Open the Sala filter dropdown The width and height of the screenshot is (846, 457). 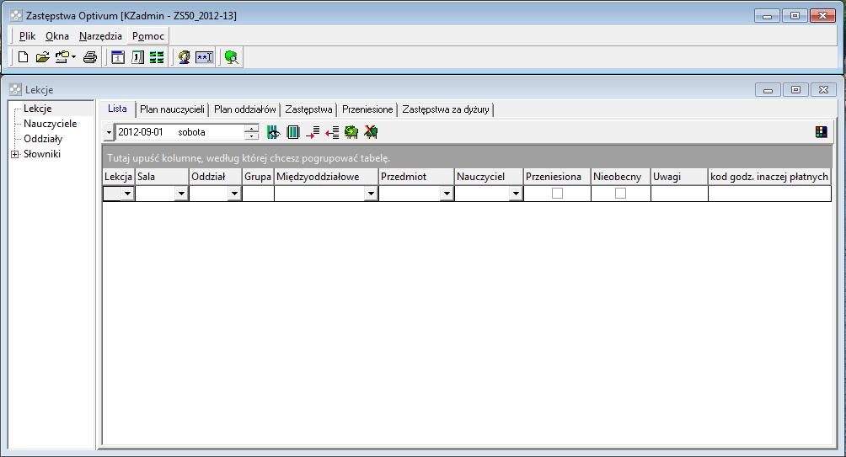181,194
